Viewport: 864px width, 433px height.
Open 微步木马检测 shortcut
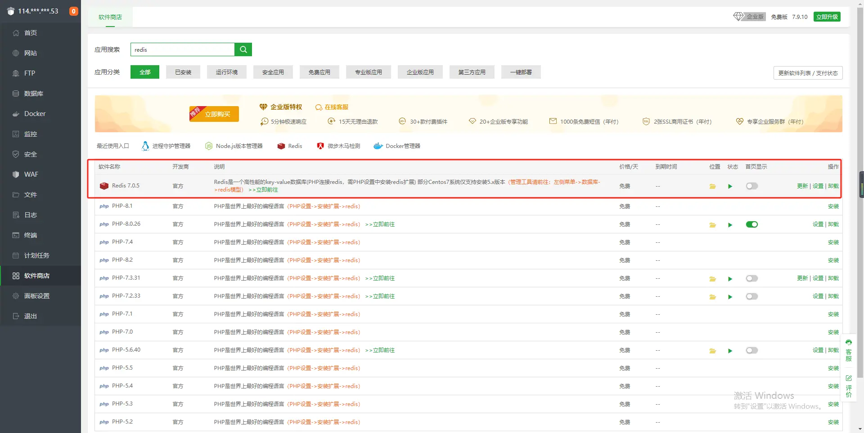click(x=338, y=146)
